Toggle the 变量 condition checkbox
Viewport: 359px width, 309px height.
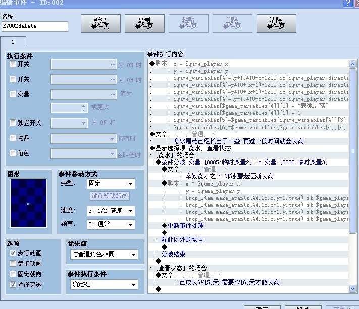click(x=13, y=94)
